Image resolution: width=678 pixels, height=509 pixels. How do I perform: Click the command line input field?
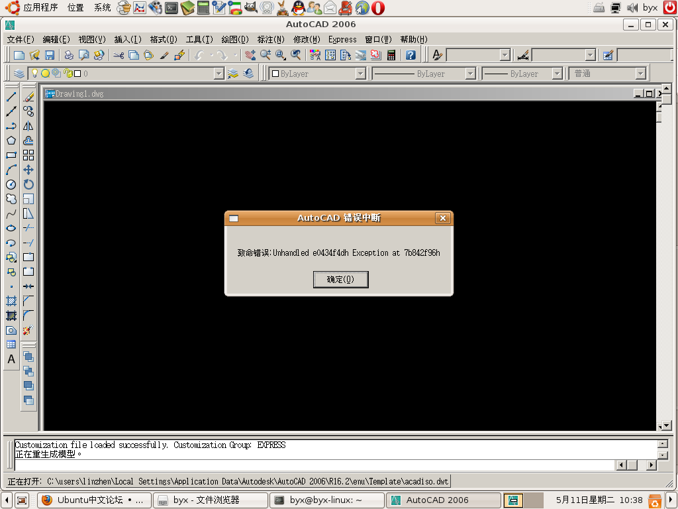[x=315, y=465]
